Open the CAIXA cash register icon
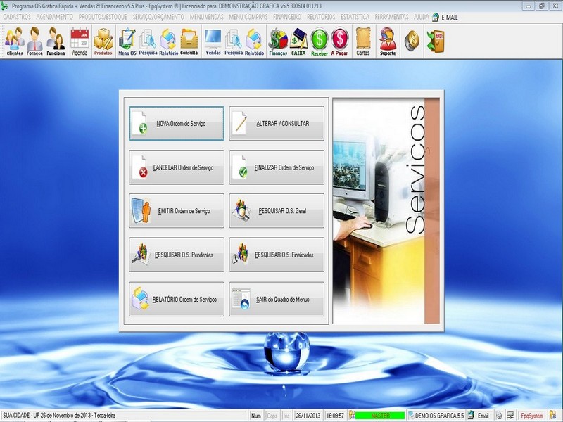 click(298, 40)
